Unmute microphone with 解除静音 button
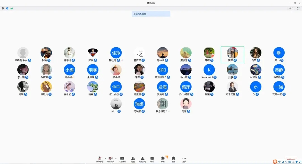 pos(100,159)
